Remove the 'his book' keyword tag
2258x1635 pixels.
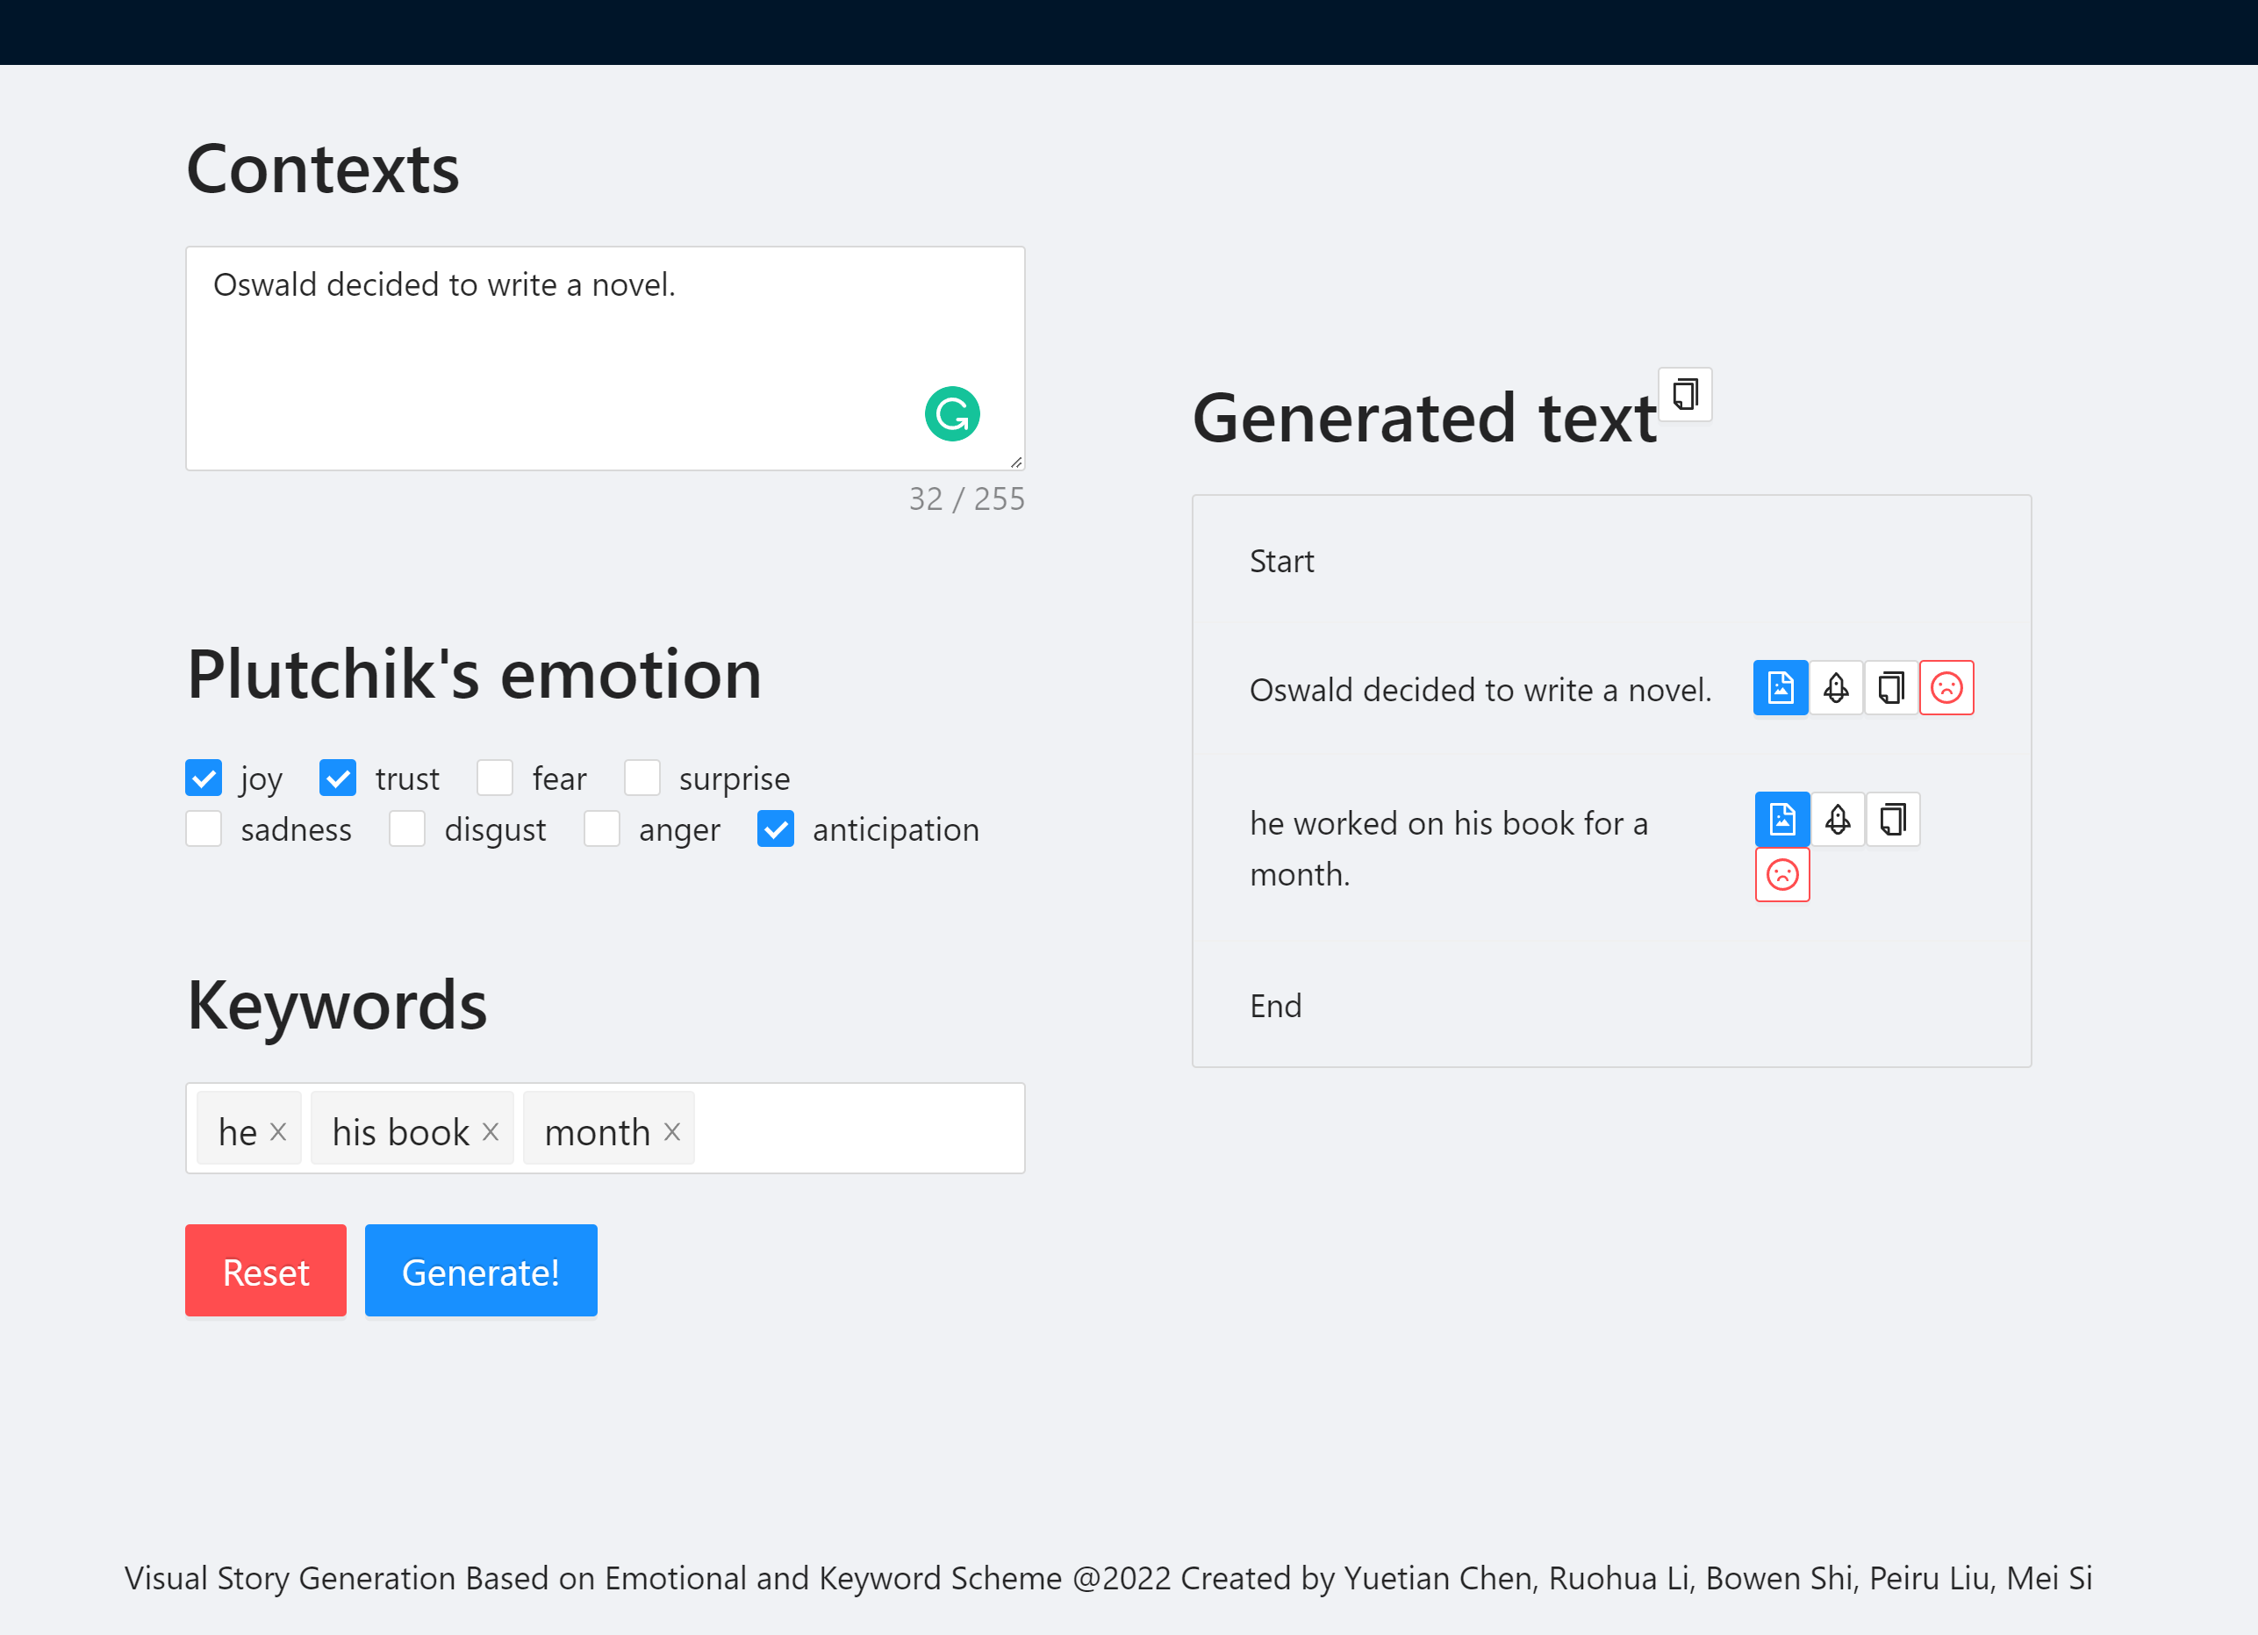coord(491,1132)
